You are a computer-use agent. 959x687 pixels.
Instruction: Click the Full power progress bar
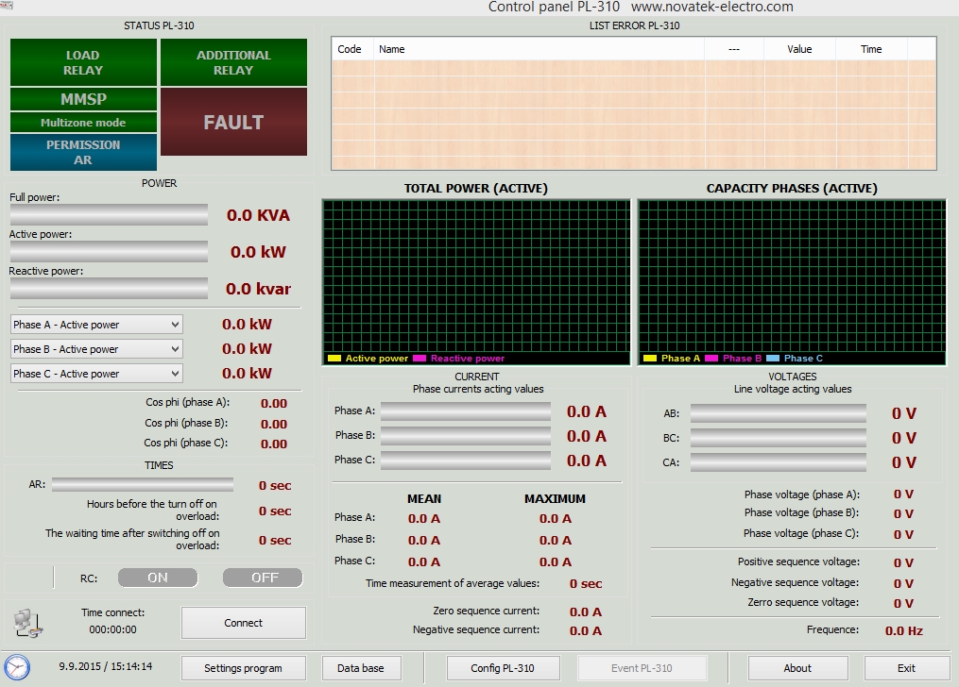109,215
